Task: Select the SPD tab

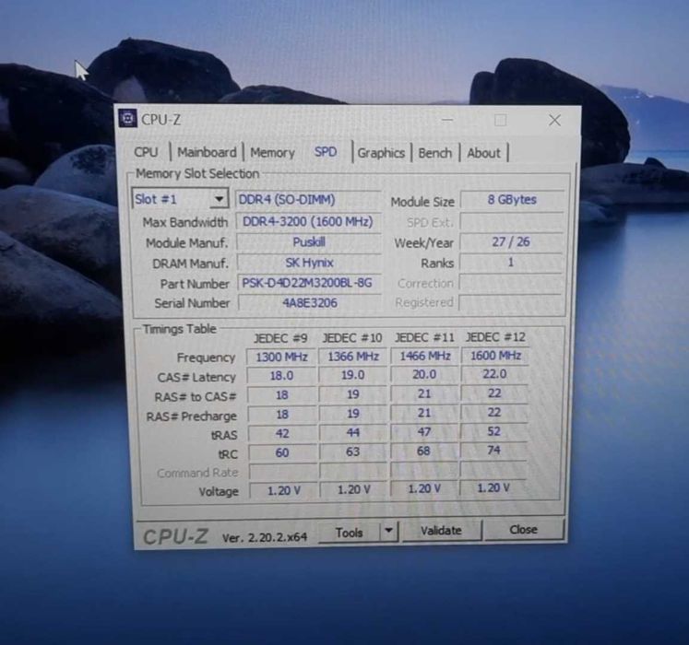Action: 326,152
